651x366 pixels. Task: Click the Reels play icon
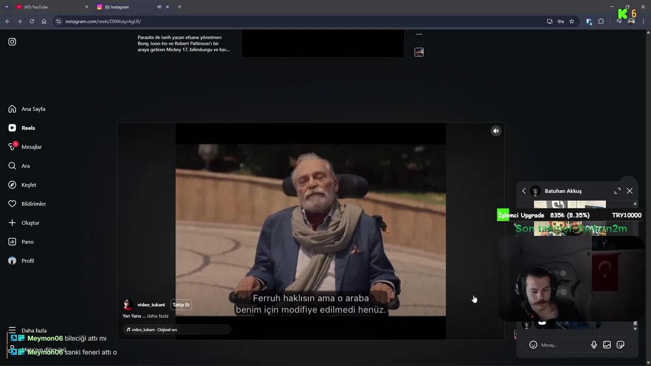[x=12, y=128]
